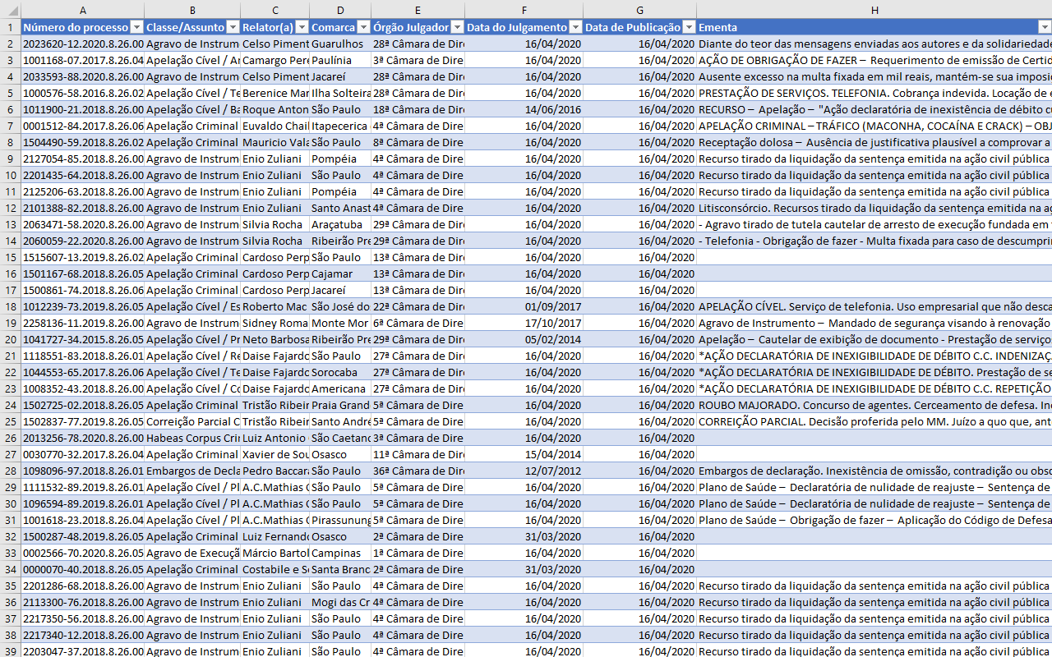
Task: Click relator cell Euvaldo Chail
Action: point(275,126)
